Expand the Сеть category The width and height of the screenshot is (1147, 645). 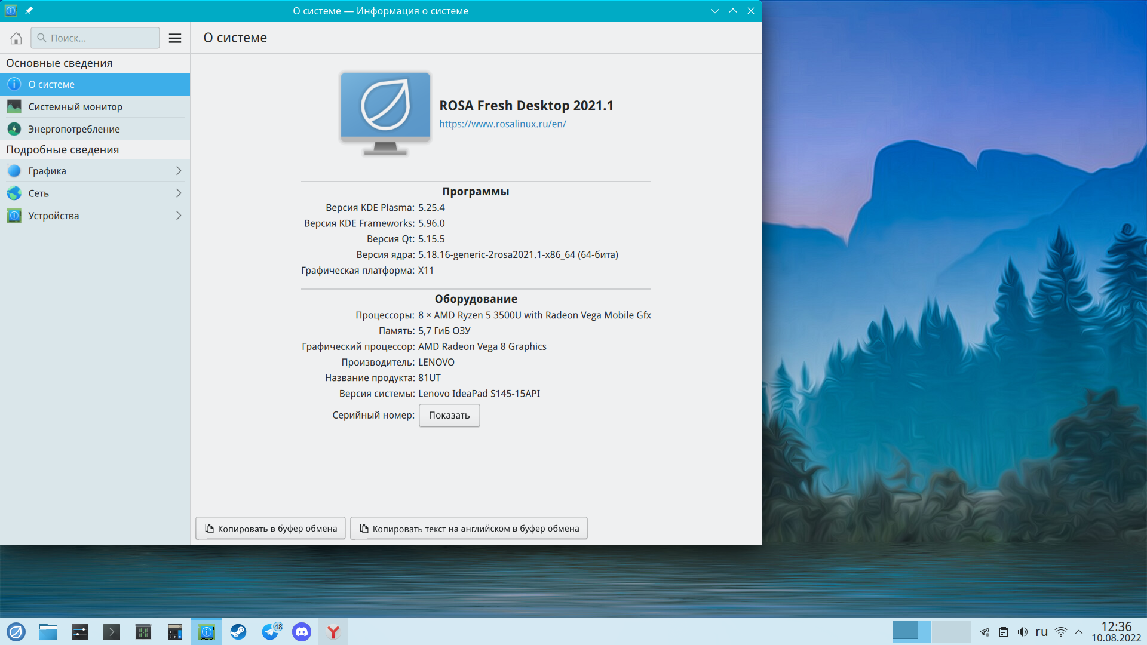pos(95,193)
